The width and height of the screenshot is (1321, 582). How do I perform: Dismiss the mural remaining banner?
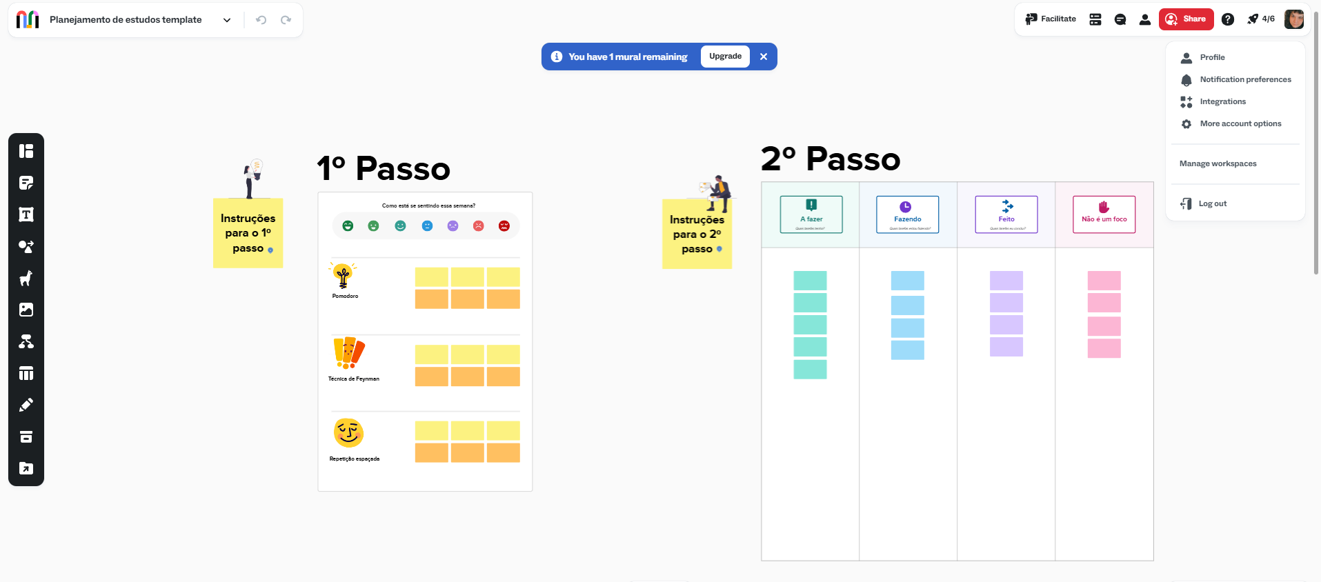coord(764,57)
